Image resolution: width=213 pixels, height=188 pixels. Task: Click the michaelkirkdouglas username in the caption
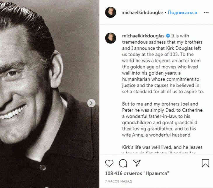(x=143, y=36)
